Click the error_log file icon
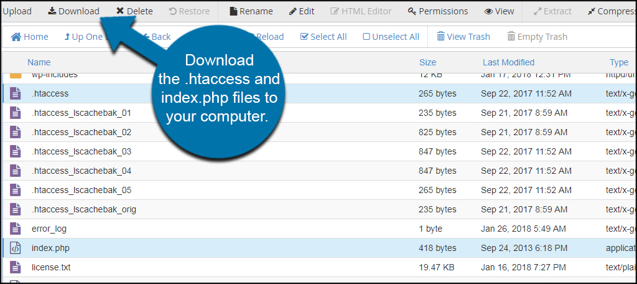This screenshot has width=637, height=284. coord(16,229)
